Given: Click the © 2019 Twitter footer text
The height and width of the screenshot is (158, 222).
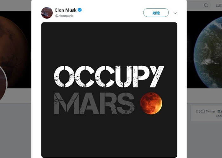Looking at the screenshot, I should (205, 112).
